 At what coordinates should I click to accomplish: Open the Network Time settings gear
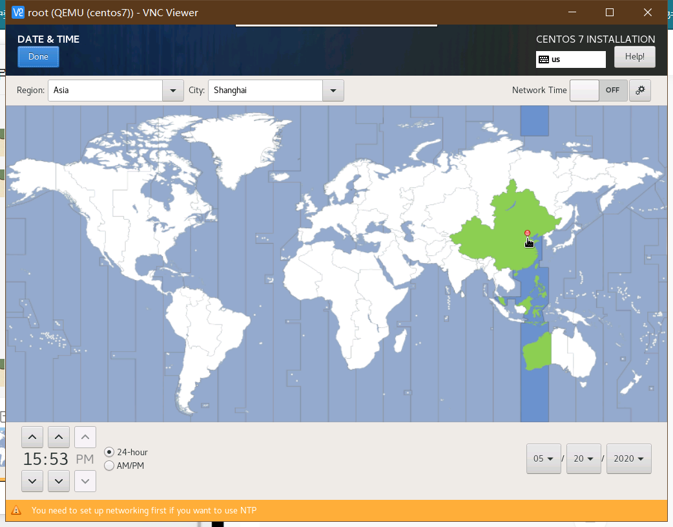pyautogui.click(x=640, y=91)
